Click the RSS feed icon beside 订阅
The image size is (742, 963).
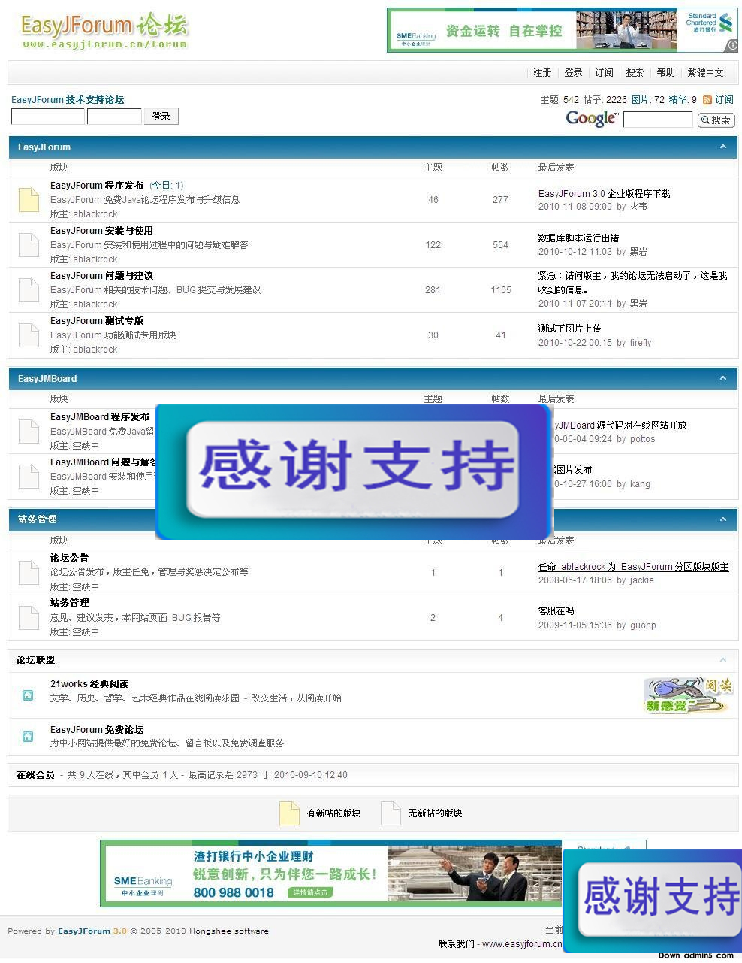coord(707,100)
